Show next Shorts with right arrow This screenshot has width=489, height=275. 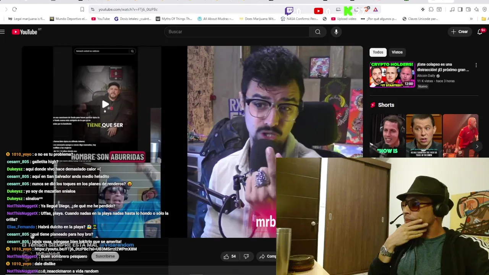[477, 146]
